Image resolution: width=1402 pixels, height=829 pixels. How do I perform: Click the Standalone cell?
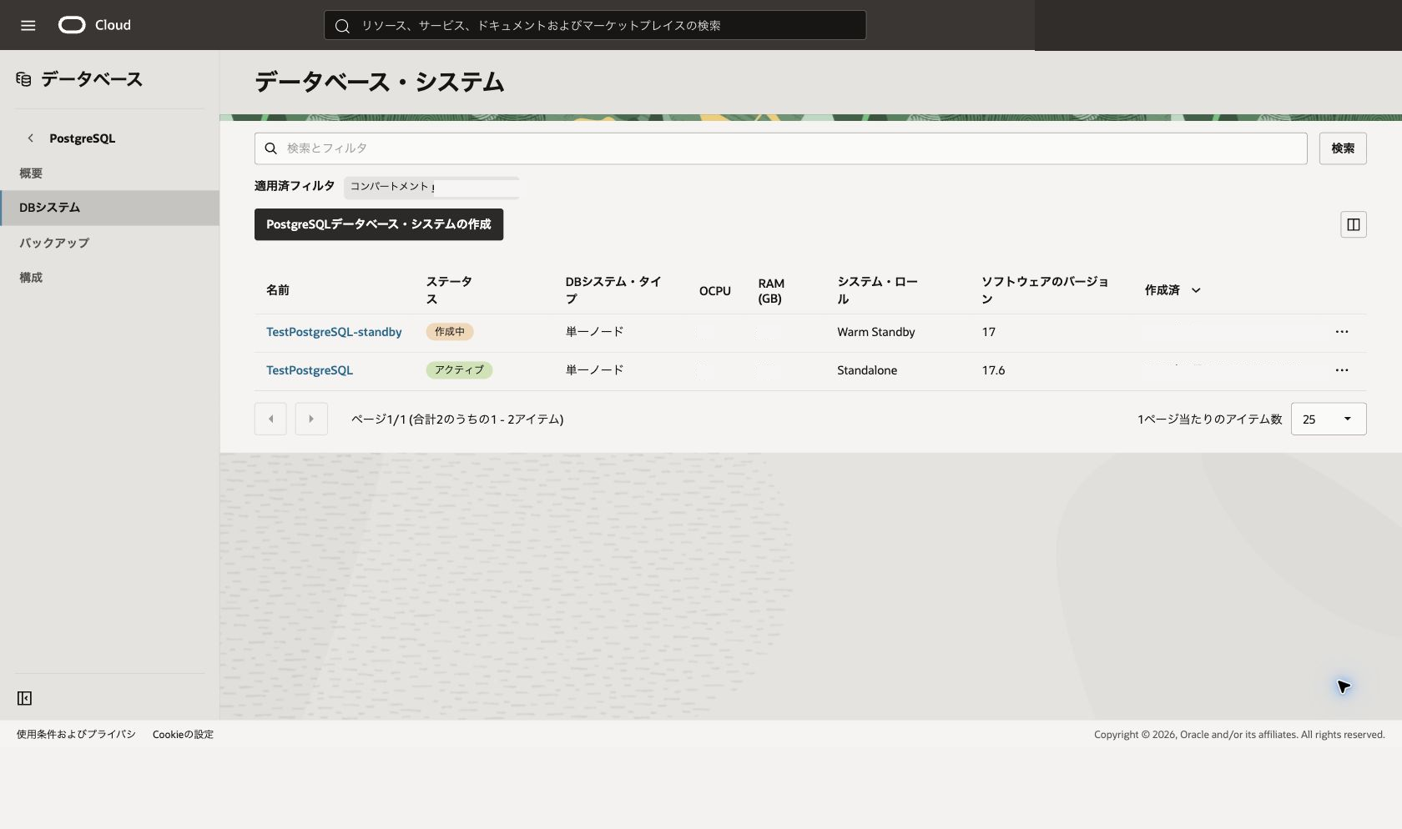pyautogui.click(x=867, y=370)
